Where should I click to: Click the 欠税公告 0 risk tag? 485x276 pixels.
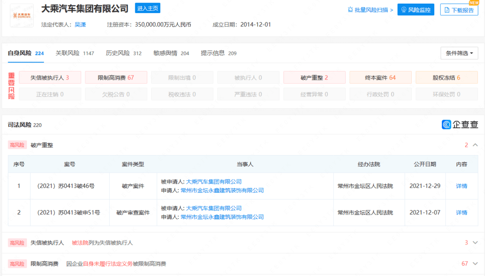pos(116,94)
